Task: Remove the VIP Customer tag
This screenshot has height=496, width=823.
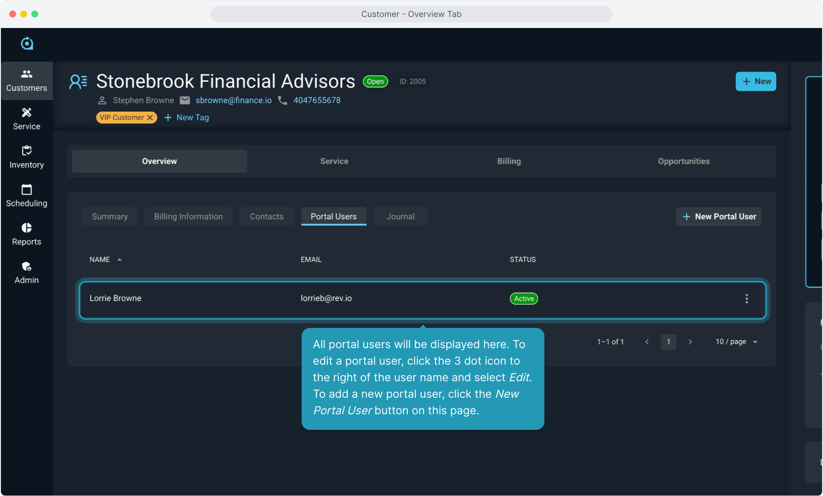Action: pyautogui.click(x=150, y=118)
